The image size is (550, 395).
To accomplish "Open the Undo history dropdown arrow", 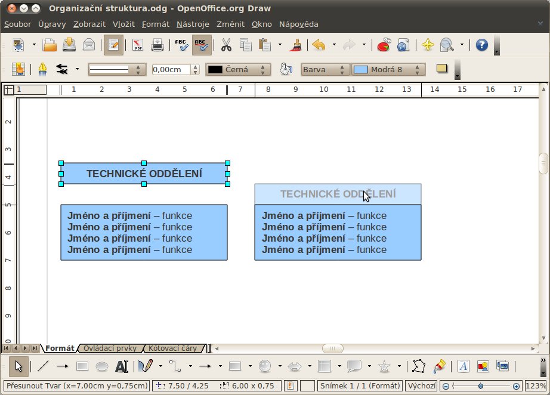I will point(334,45).
